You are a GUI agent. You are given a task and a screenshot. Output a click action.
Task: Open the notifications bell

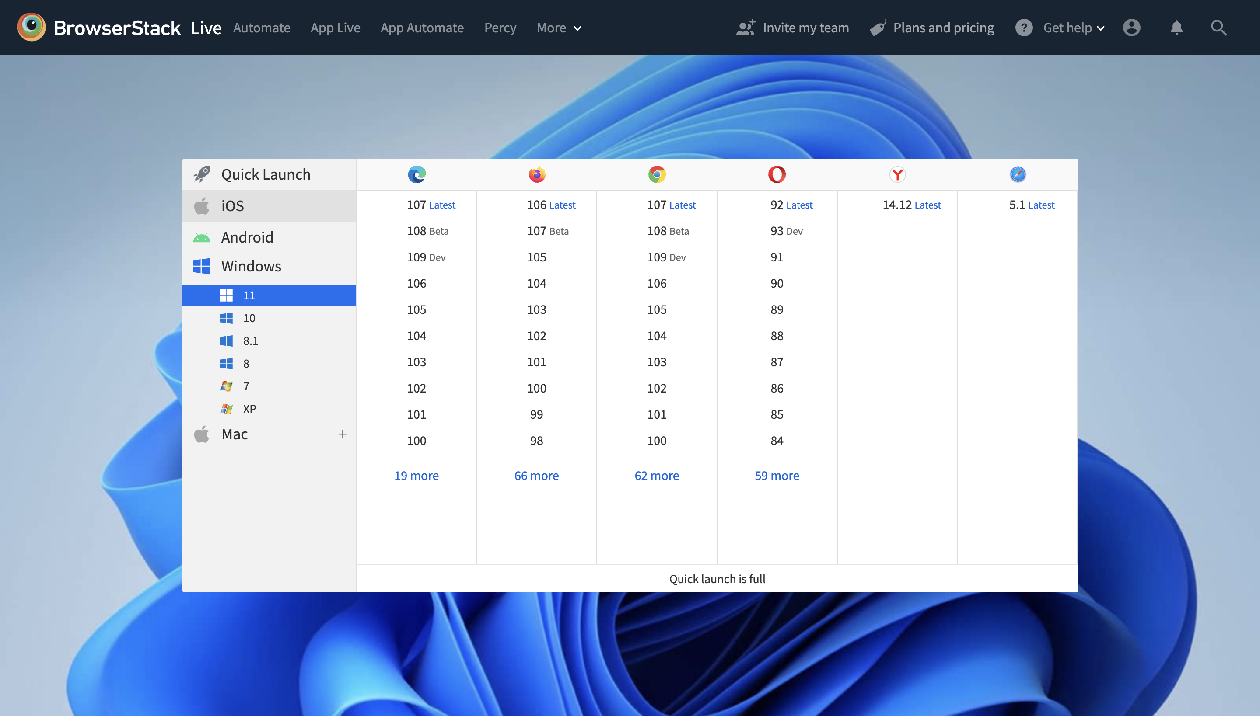point(1176,28)
